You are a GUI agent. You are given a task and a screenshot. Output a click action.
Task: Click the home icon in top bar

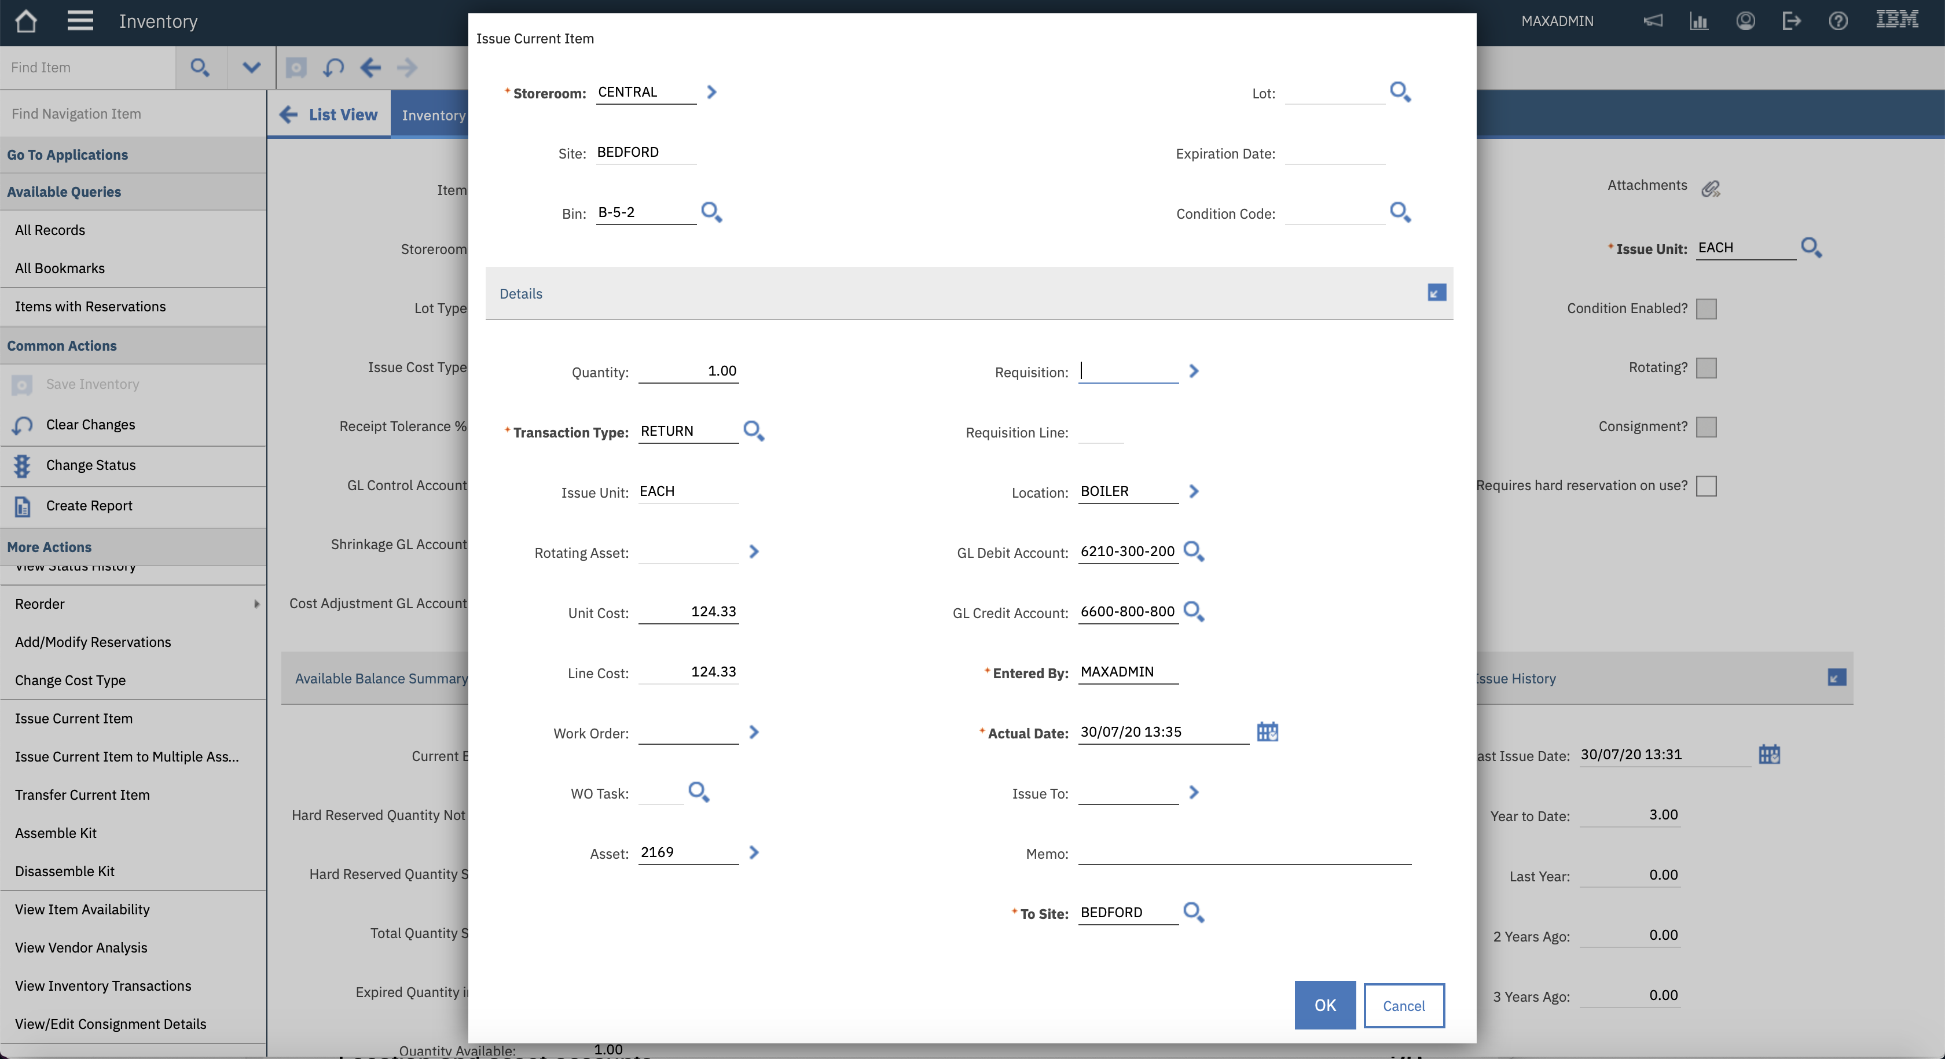coord(25,21)
